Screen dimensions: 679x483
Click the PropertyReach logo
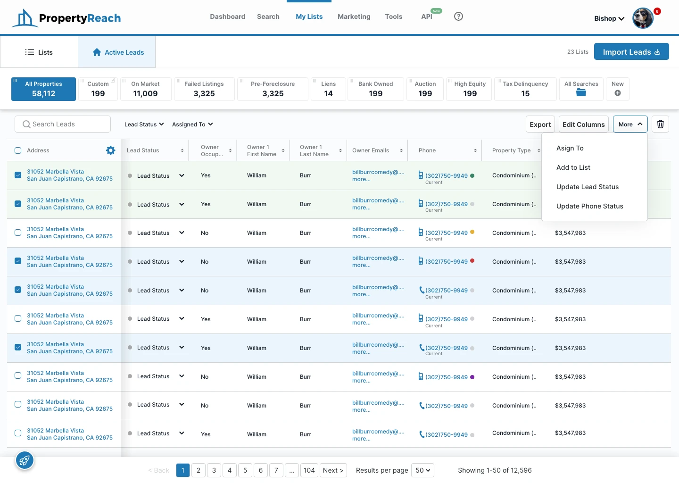(x=66, y=18)
